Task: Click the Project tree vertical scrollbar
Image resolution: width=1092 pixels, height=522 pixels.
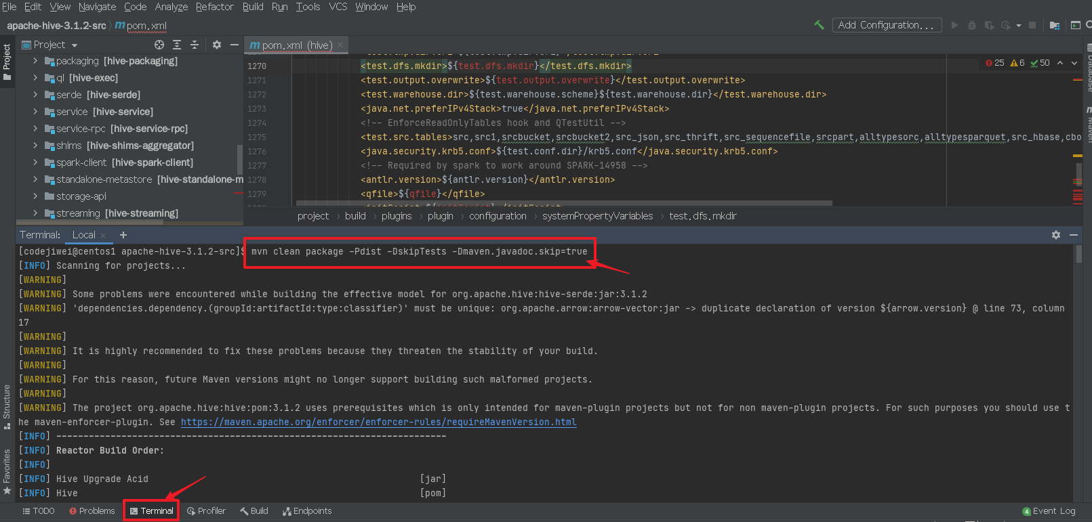Action: [239, 160]
